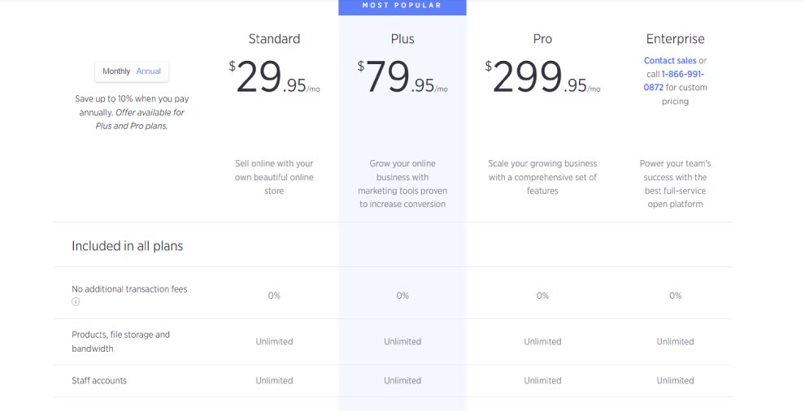Select the Standard plan heading
Image resolution: width=805 pixels, height=411 pixels.
[274, 39]
